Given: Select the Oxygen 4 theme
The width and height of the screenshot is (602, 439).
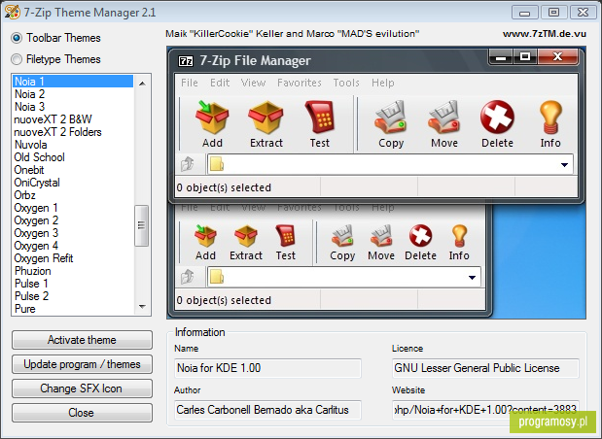Looking at the screenshot, I should point(73,246).
